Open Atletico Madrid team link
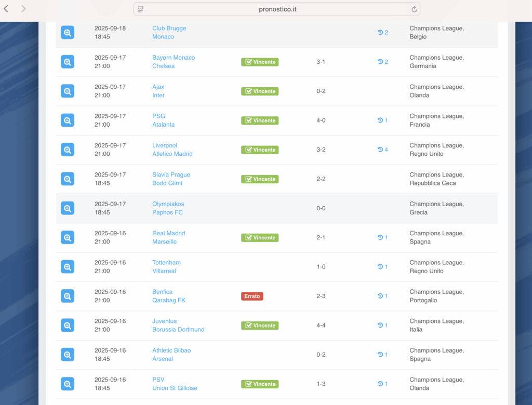This screenshot has width=532, height=405. tap(172, 154)
